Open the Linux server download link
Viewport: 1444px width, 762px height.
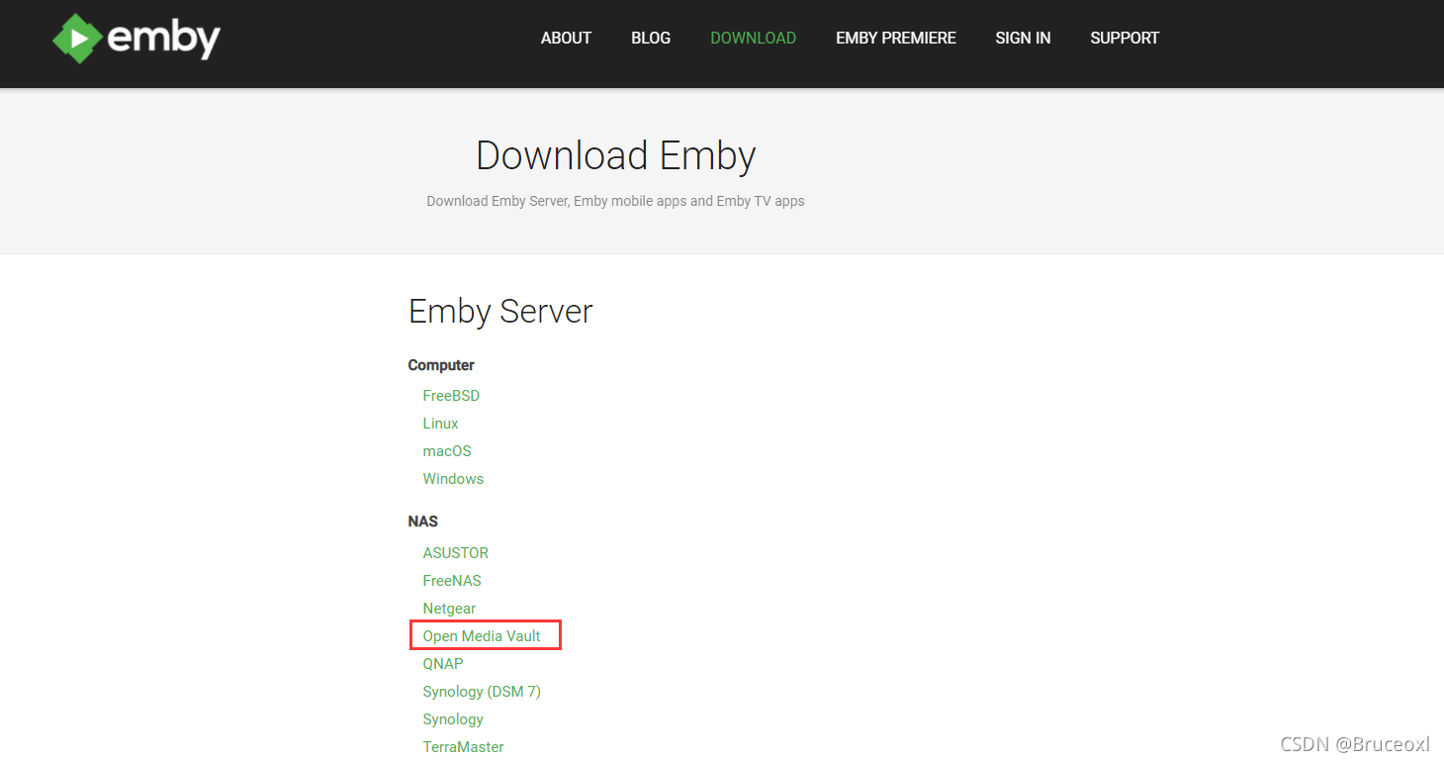440,424
